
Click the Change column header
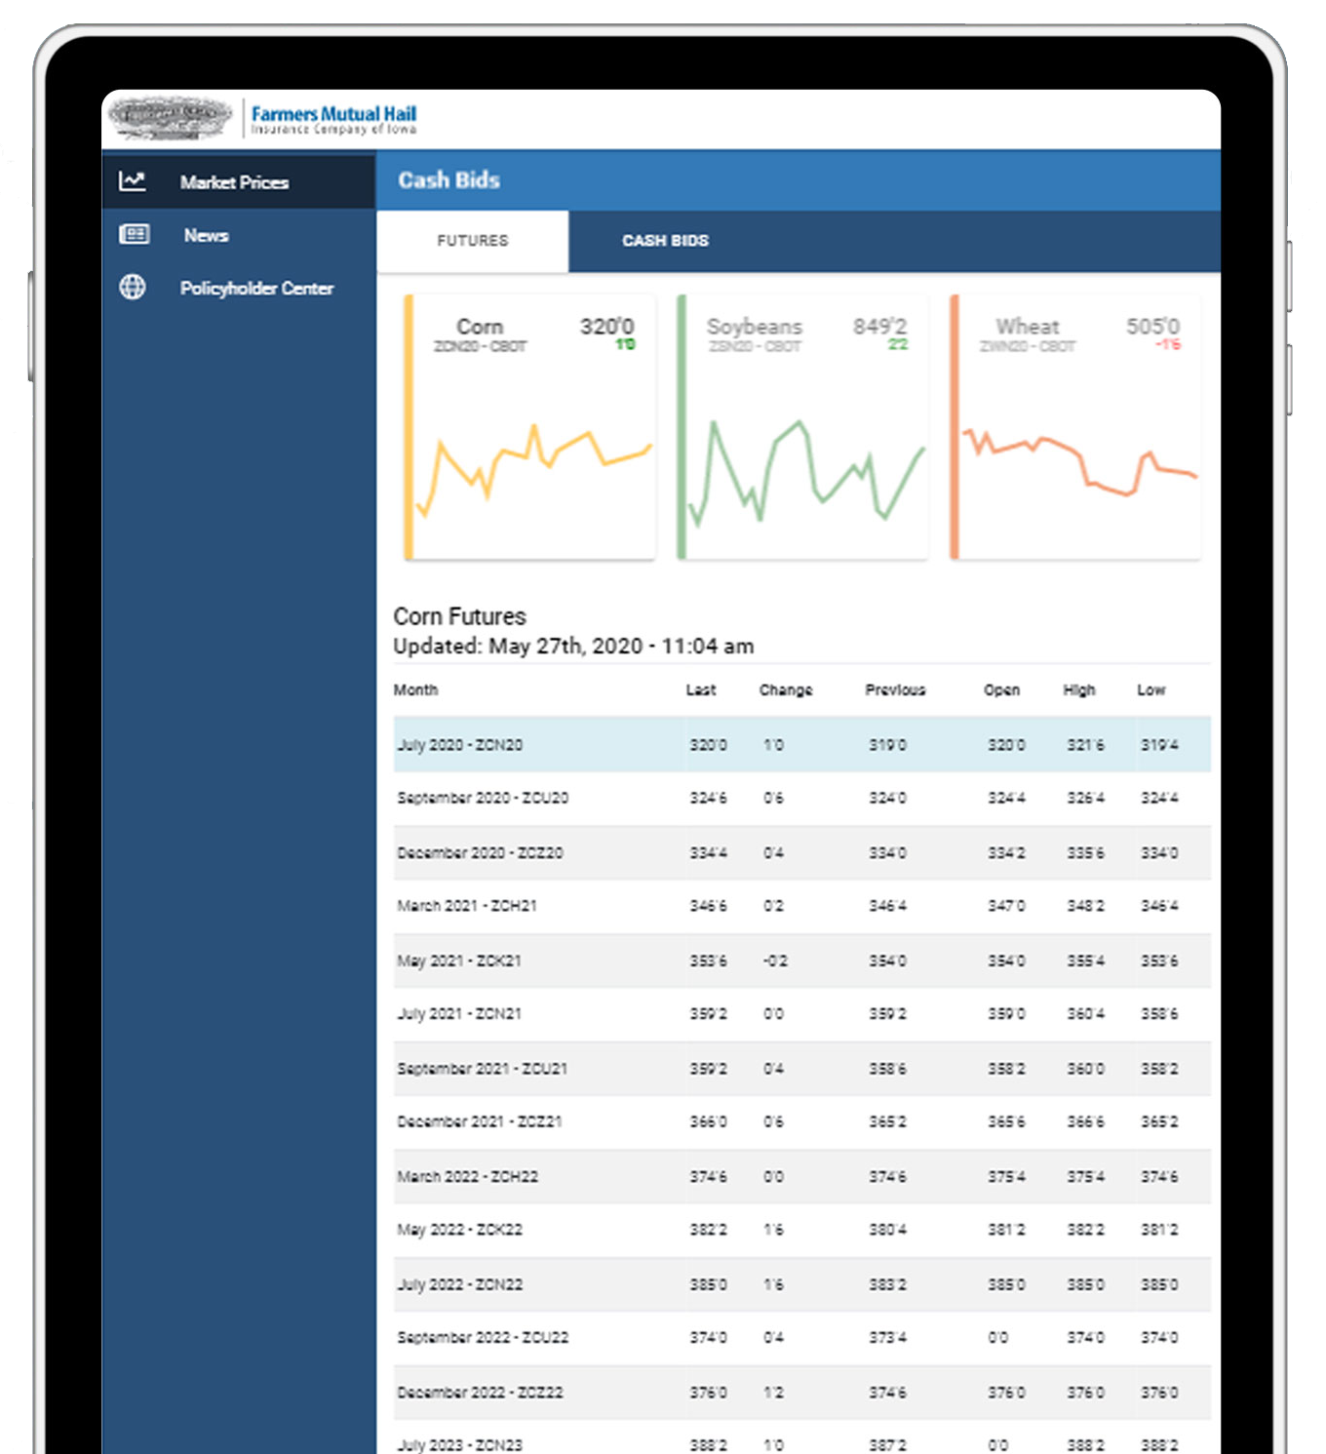(786, 689)
